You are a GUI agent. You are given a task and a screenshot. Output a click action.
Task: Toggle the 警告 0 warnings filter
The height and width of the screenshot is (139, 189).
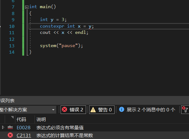(x=102, y=110)
